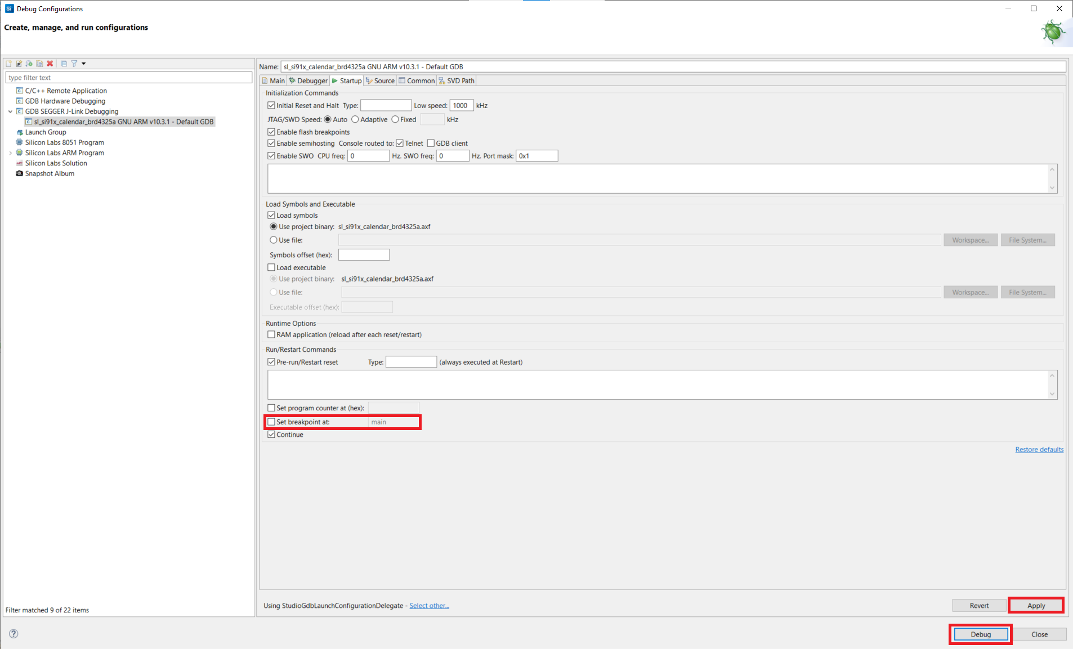
Task: Switch to the Debugger tab
Action: [x=309, y=81]
